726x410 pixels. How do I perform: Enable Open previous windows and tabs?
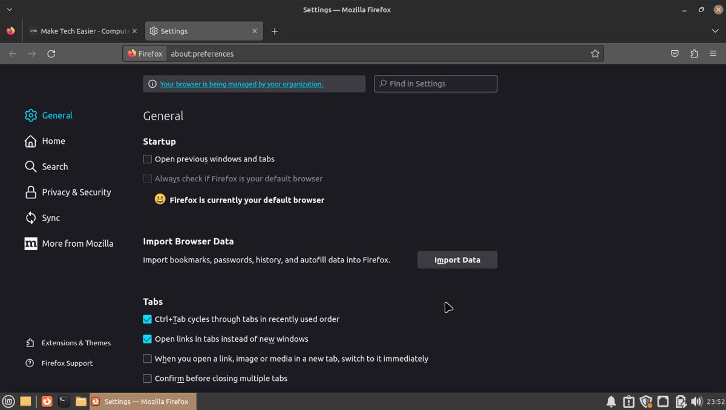pos(147,158)
